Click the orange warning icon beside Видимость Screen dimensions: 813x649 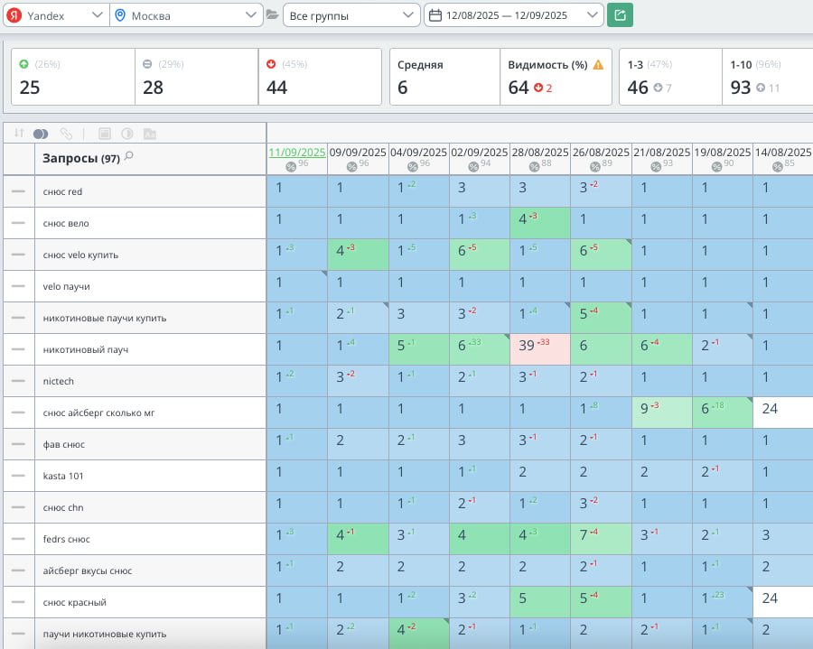point(598,65)
